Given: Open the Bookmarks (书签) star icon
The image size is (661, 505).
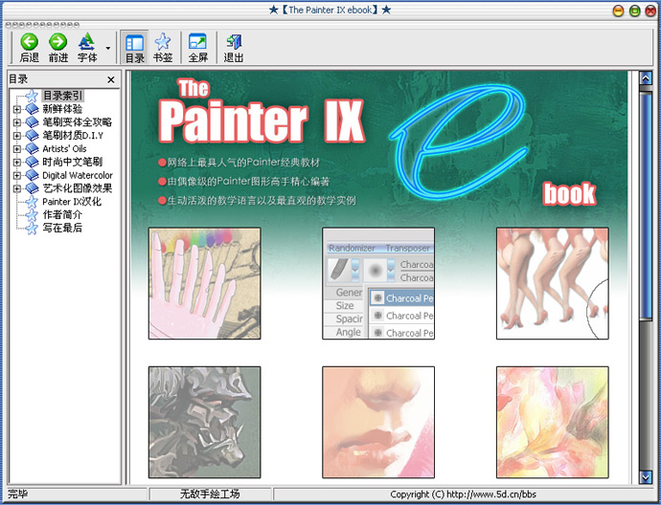Looking at the screenshot, I should click(x=163, y=42).
